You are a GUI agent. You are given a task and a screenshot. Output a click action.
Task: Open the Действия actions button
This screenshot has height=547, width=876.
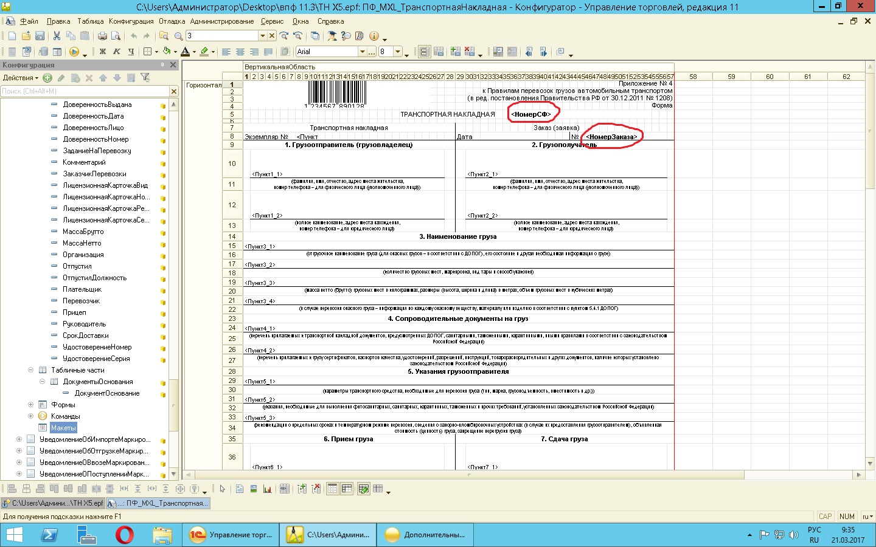click(20, 78)
